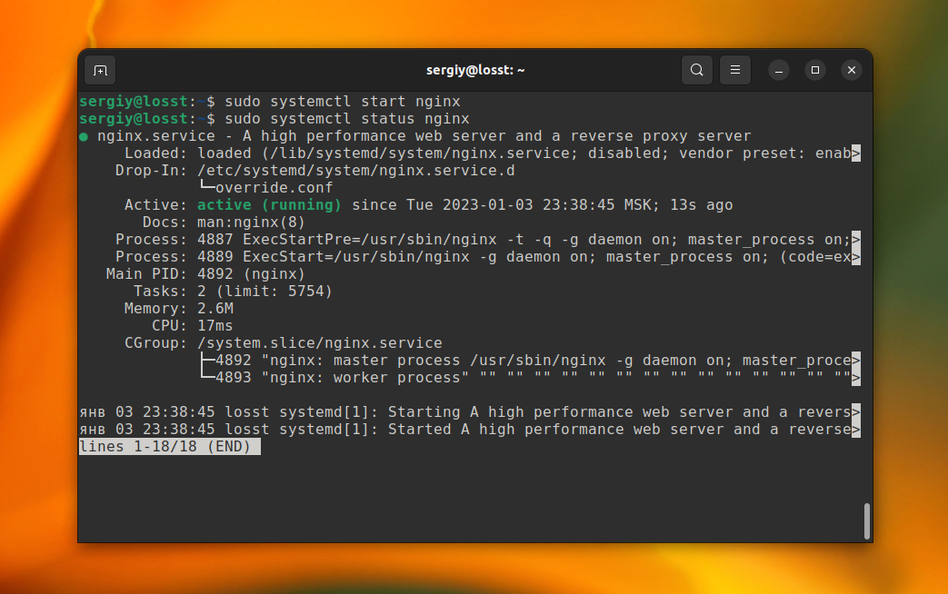948x594 pixels.
Task: Click Drop-In path /etc/systemd/system/nginx.service.d
Action: point(356,171)
